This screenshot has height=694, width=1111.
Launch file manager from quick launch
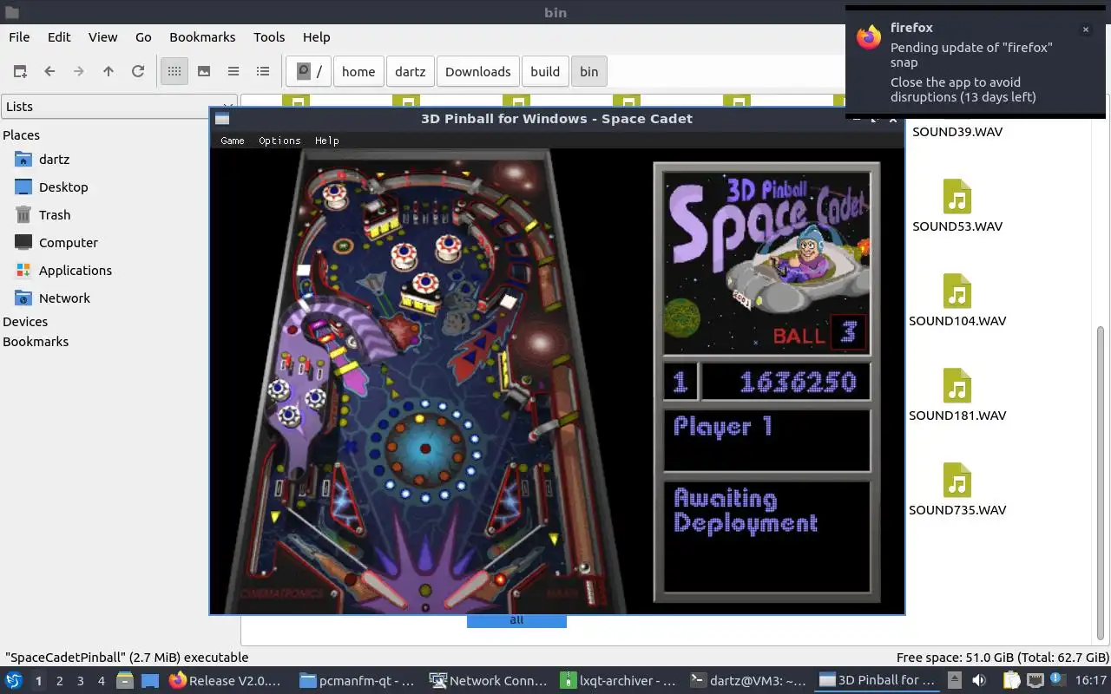pos(125,681)
